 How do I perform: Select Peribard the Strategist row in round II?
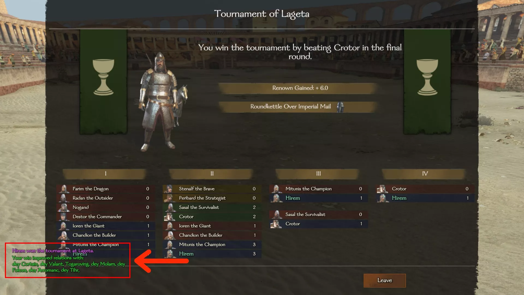212,198
